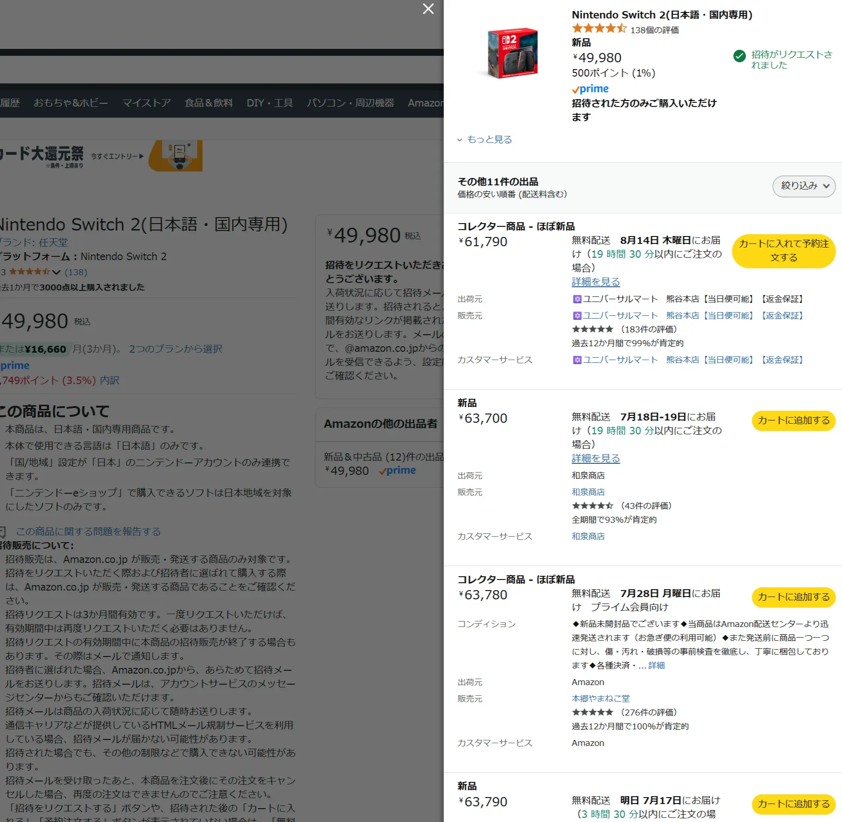Open 2つのプランから選択 installment link
This screenshot has height=822, width=842.
[175, 349]
